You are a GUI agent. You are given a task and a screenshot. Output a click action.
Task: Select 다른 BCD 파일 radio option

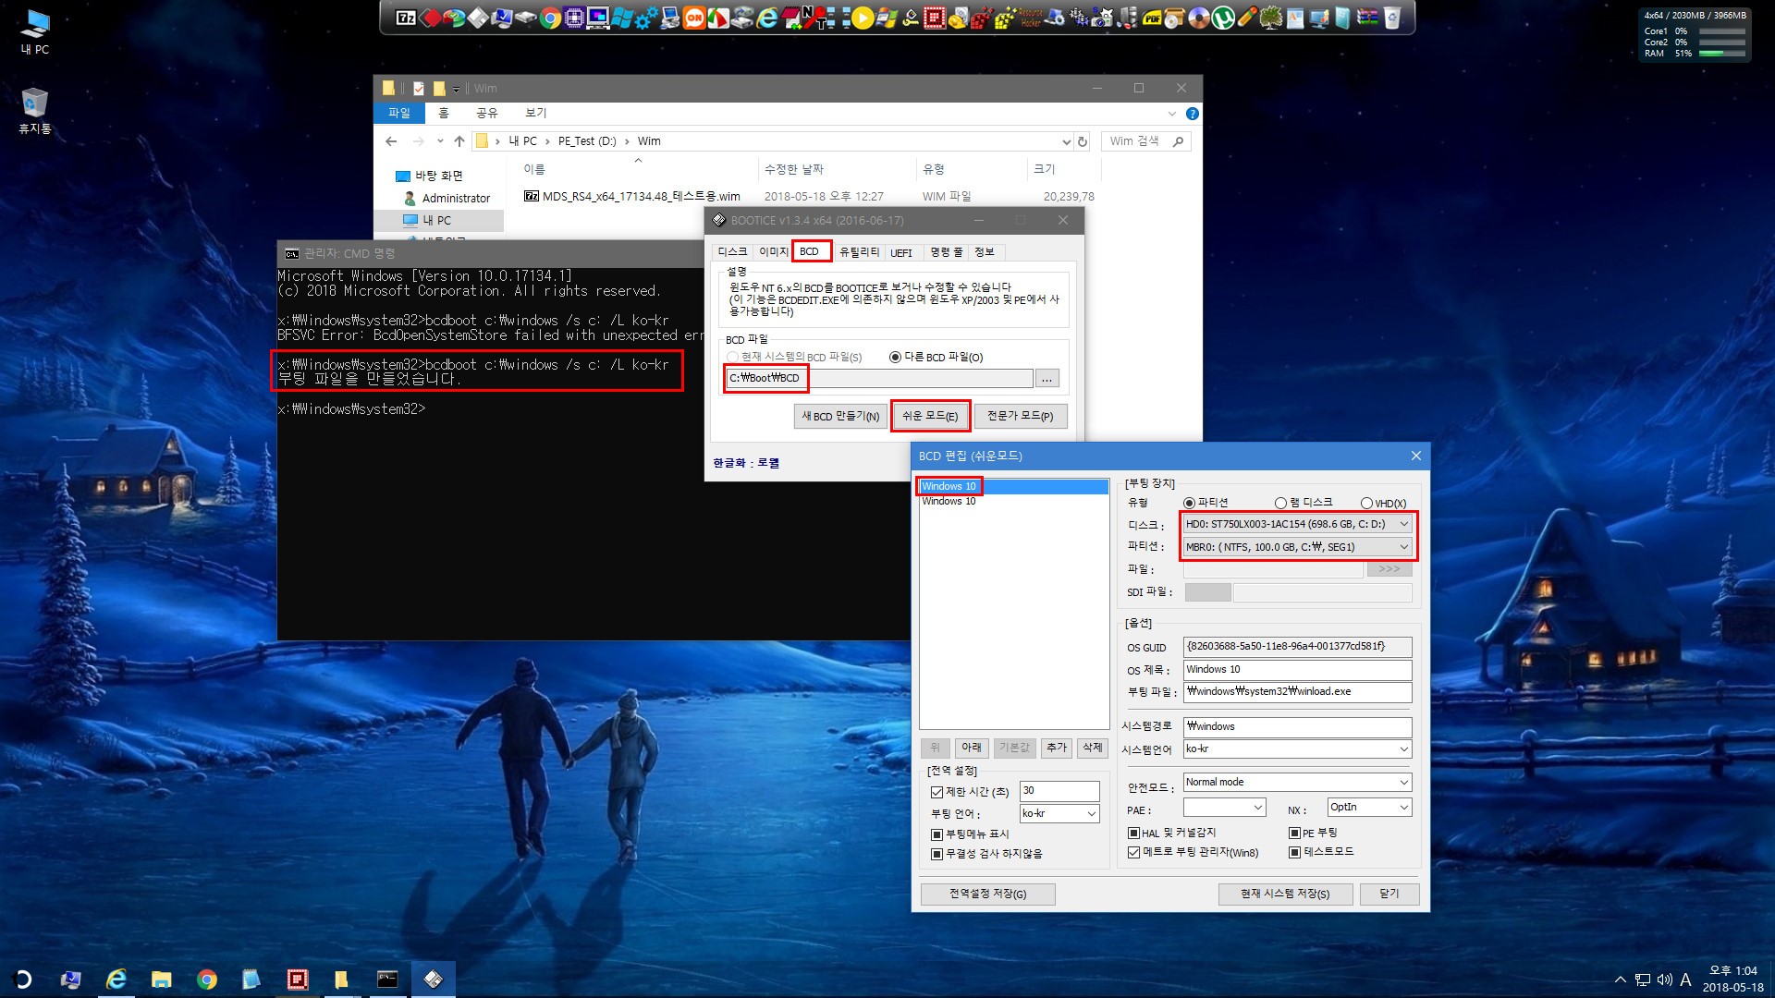coord(894,358)
